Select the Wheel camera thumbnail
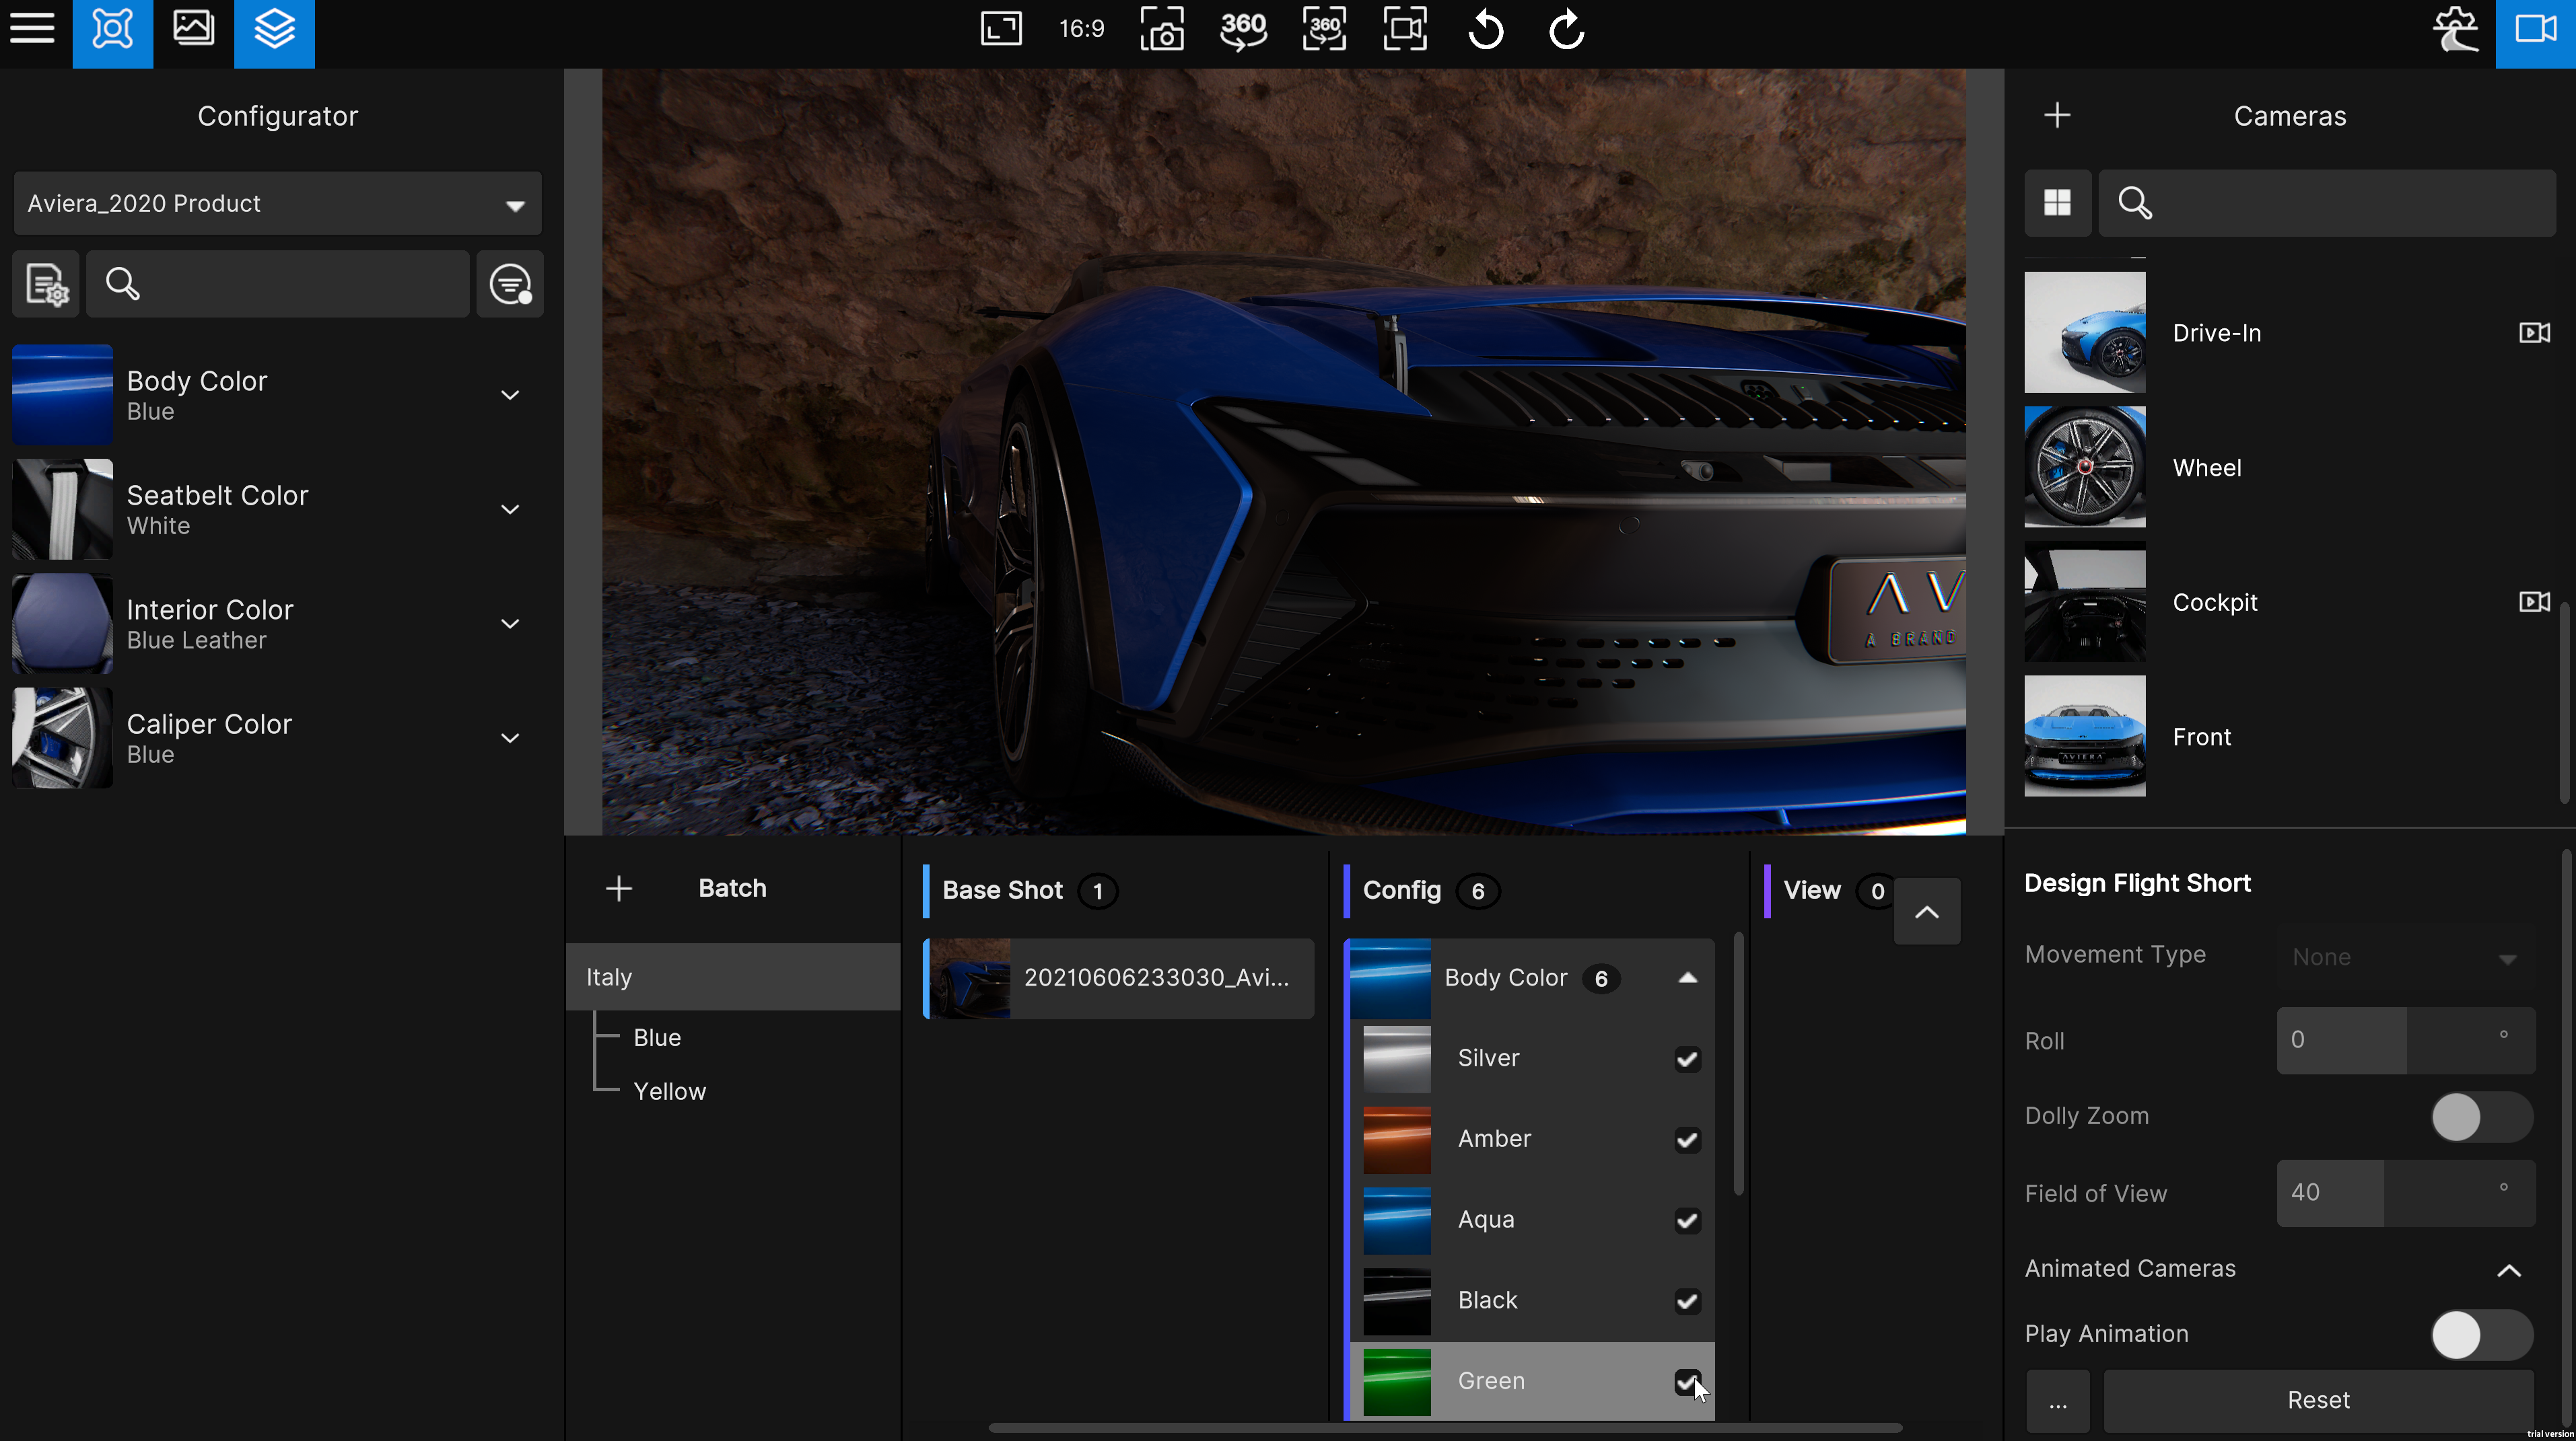 (x=2084, y=468)
